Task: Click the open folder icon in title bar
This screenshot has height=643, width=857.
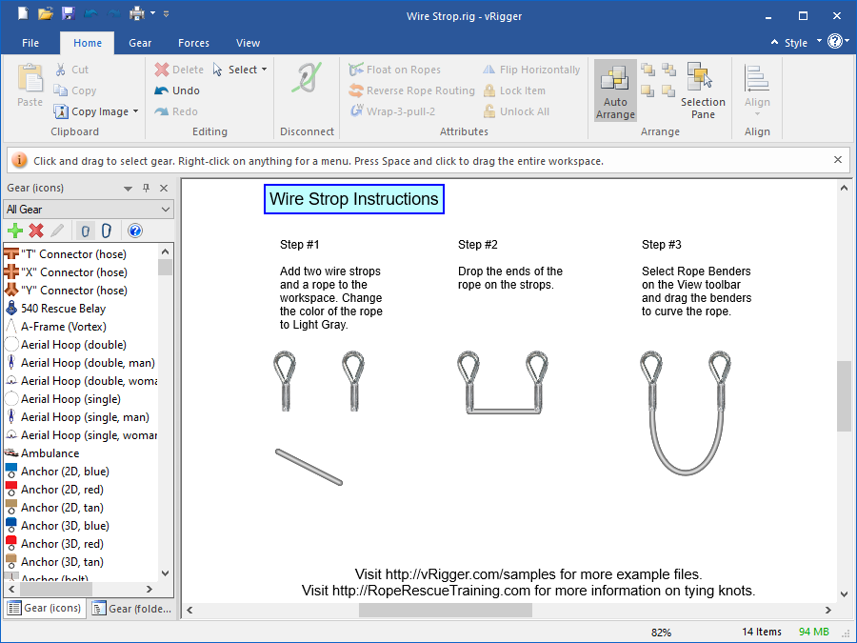Action: [45, 14]
